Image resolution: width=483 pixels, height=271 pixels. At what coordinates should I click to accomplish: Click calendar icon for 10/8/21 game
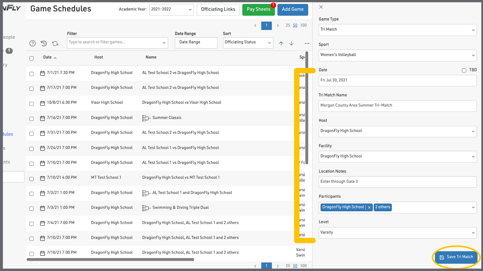[43, 103]
